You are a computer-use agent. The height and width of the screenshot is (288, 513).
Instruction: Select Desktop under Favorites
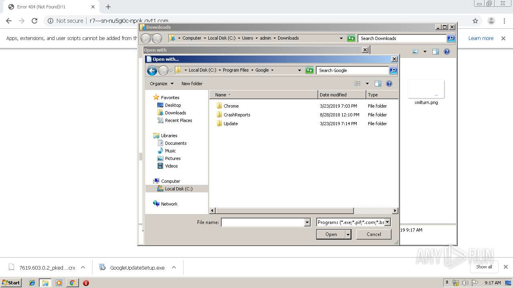(x=173, y=105)
